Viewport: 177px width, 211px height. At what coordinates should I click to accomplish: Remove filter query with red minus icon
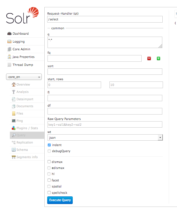[149, 59]
